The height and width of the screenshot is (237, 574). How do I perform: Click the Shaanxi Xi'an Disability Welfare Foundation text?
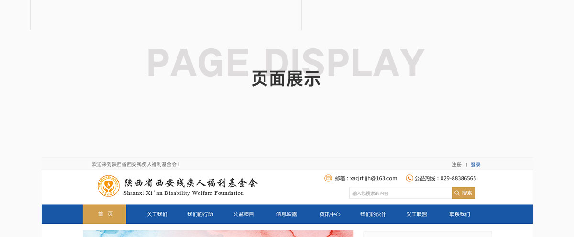point(184,193)
